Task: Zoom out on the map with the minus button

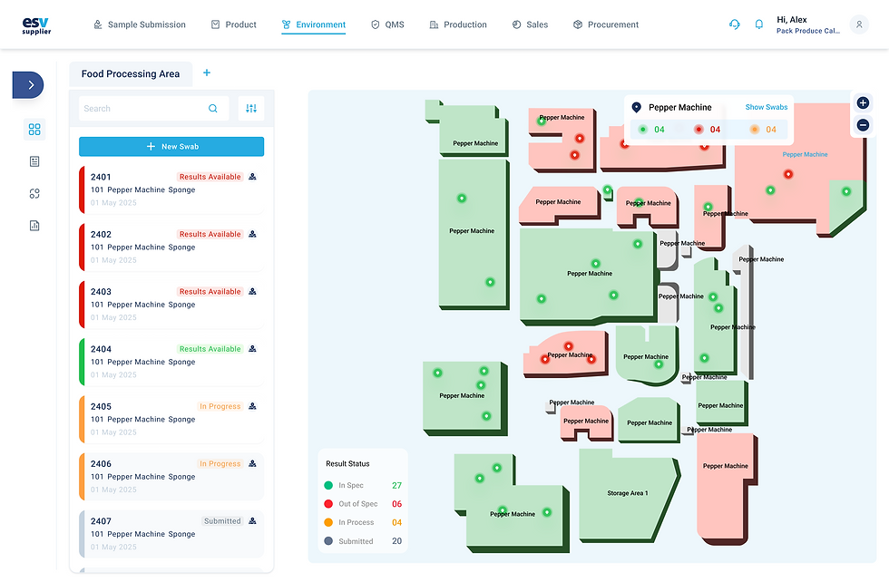Action: coord(863,125)
